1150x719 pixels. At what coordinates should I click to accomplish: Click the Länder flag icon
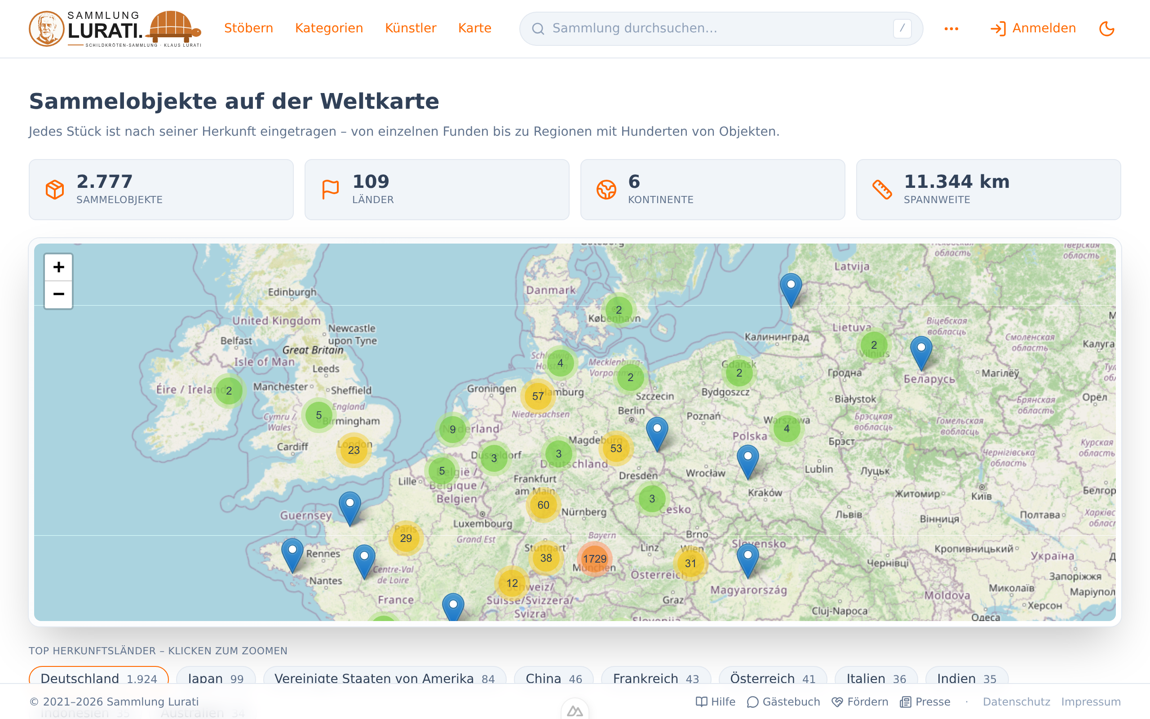[x=330, y=189]
